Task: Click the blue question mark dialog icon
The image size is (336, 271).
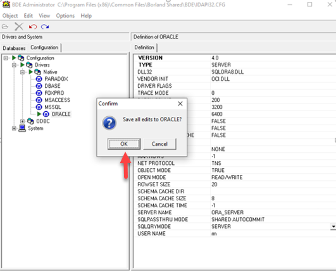Action: click(109, 123)
